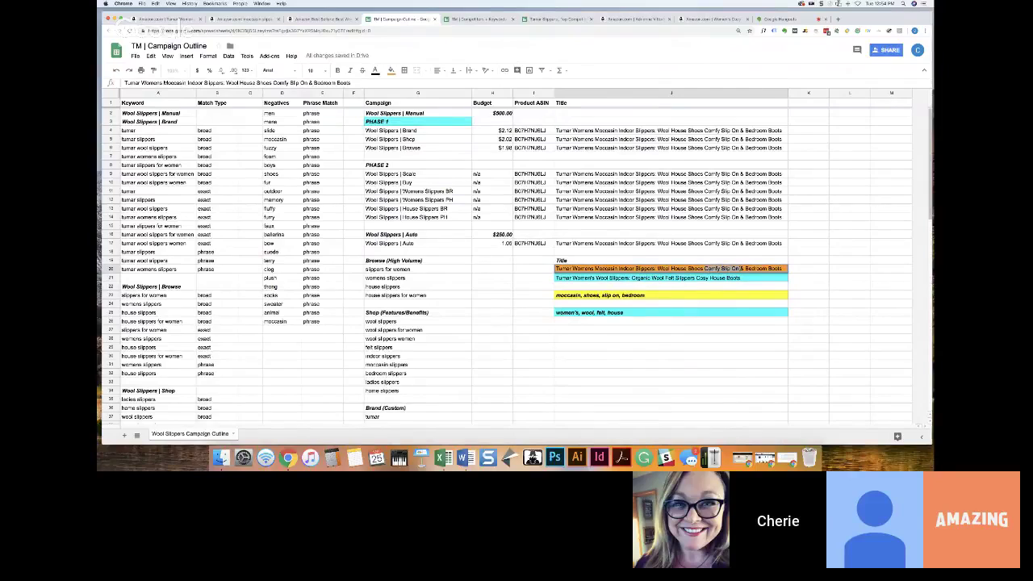1033x581 pixels.
Task: Select the 'Product ASIN' header cell
Action: [533, 103]
